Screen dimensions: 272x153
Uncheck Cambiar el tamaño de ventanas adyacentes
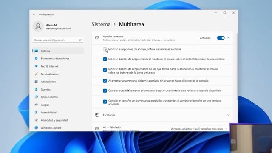click(105, 102)
